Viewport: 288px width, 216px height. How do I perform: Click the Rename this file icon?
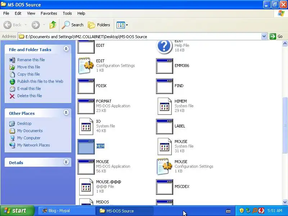pos(12,60)
